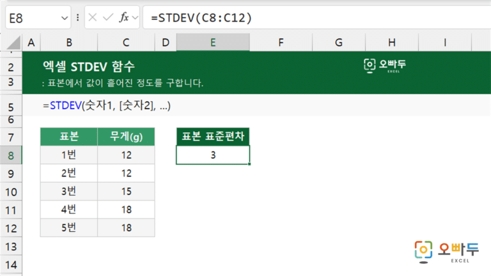Click cell '4번'
Viewport: 491px width, 276px height.
pos(69,210)
